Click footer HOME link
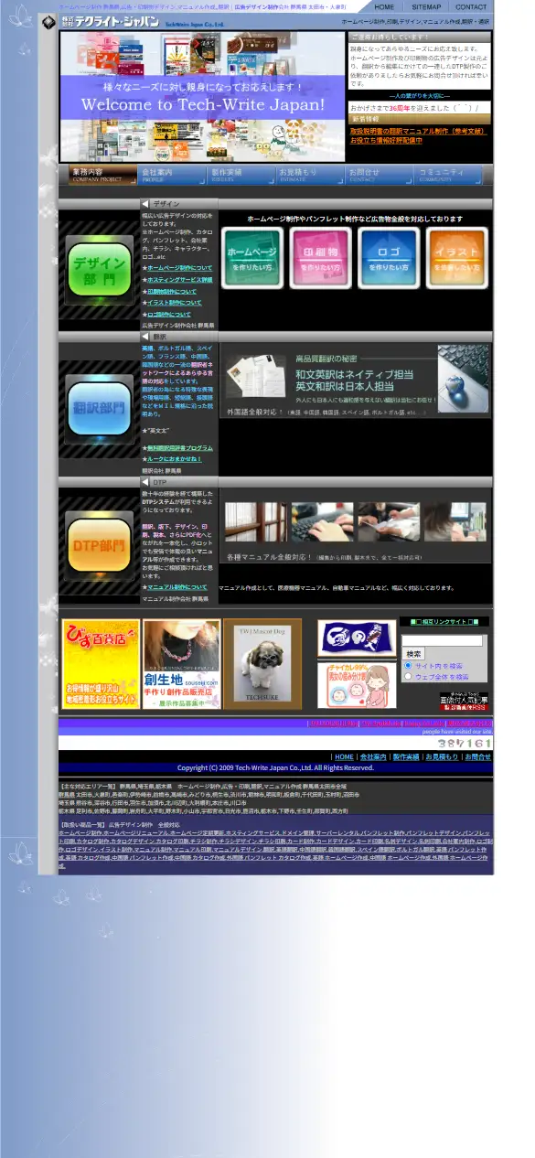 344,756
